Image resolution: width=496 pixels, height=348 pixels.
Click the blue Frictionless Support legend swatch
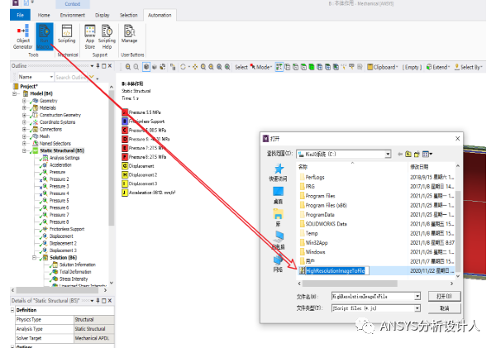click(125, 122)
